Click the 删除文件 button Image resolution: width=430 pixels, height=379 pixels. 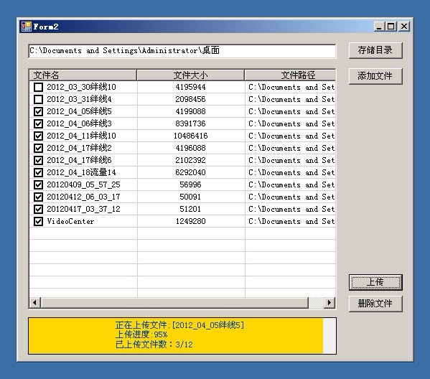(x=375, y=304)
